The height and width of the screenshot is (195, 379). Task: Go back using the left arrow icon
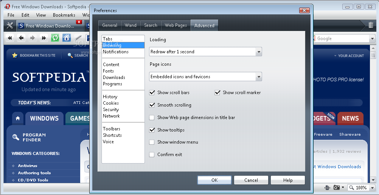(x=21, y=38)
